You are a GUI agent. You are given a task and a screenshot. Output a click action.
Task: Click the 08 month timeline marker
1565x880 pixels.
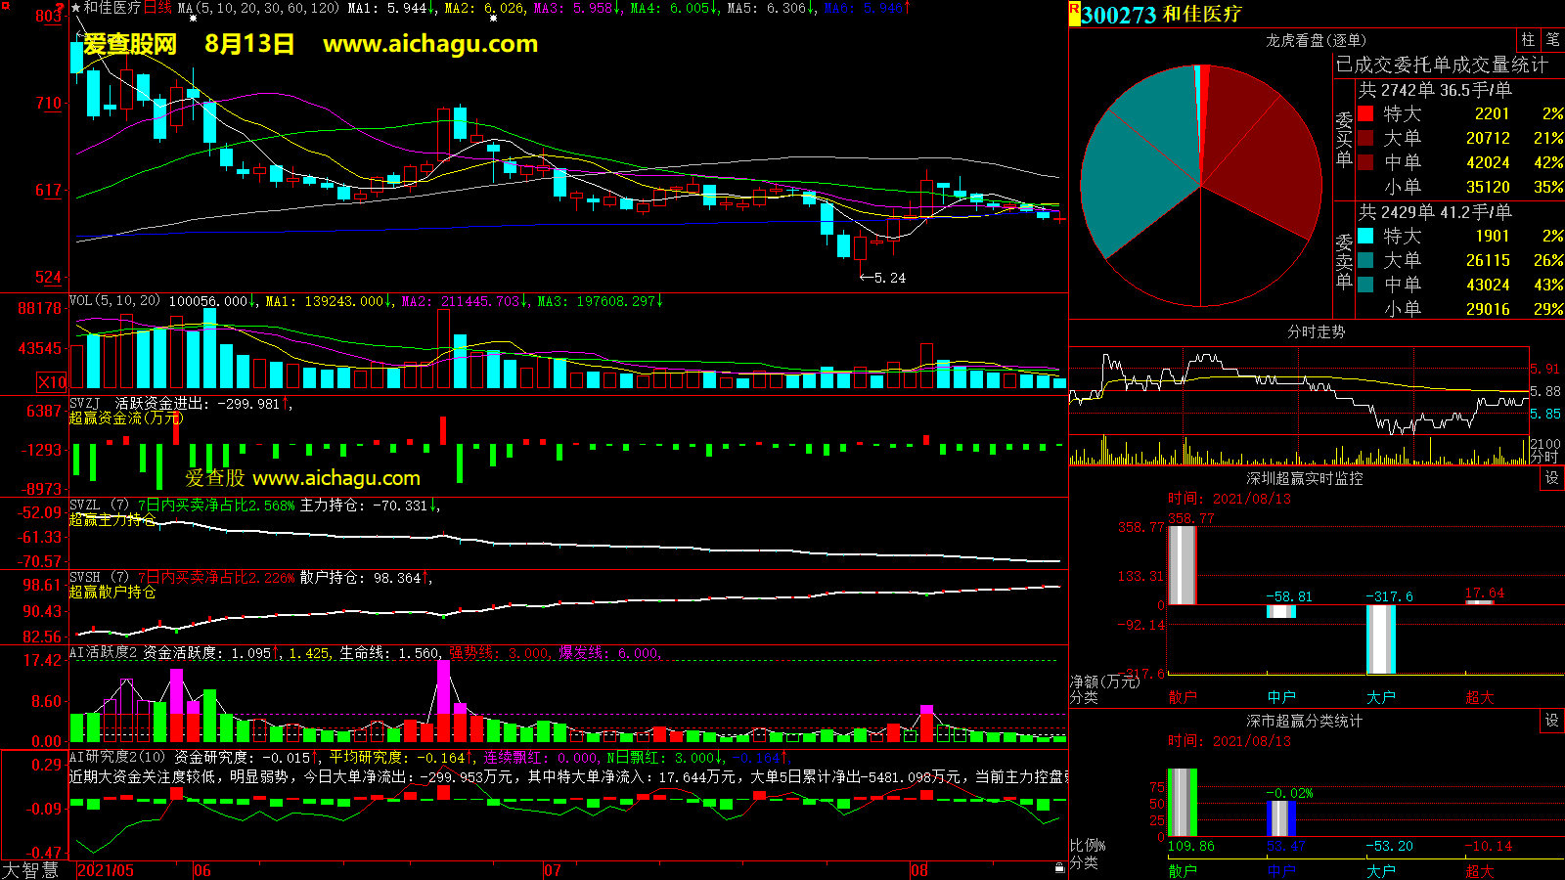tap(918, 870)
